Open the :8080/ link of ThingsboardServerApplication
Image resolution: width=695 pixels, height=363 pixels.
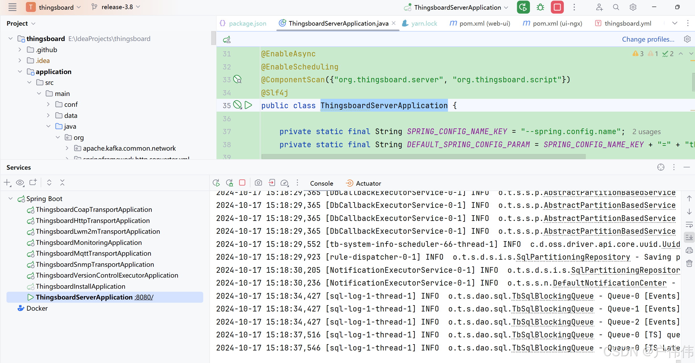coord(144,297)
